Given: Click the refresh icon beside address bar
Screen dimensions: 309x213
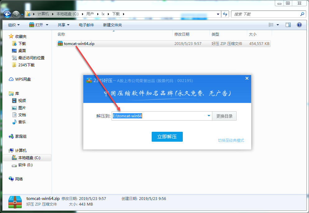Looking at the screenshot, I should point(225,14).
